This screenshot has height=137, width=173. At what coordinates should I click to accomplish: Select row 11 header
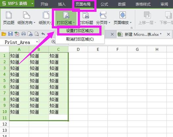[x=5, y=118]
